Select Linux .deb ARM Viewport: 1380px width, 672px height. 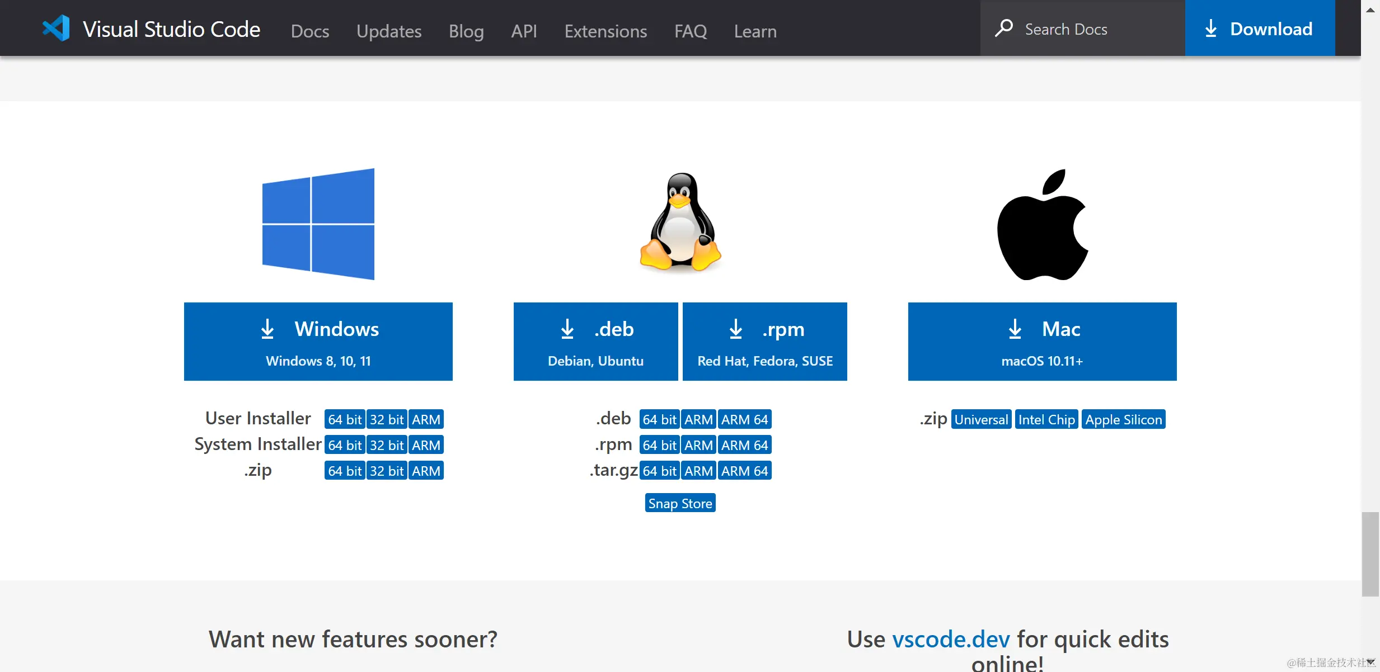(x=698, y=419)
